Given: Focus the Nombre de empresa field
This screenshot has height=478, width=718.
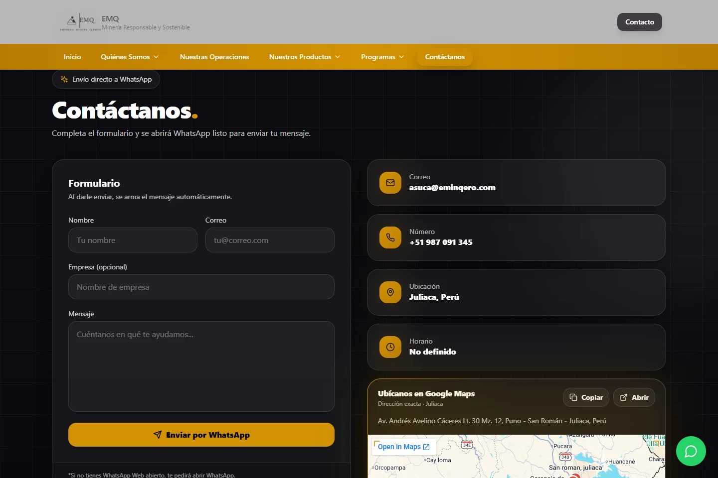Looking at the screenshot, I should point(201,287).
